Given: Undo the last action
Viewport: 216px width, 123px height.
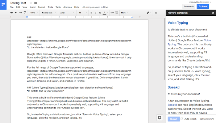Looking at the screenshot, I should pyautogui.click(x=16, y=13).
